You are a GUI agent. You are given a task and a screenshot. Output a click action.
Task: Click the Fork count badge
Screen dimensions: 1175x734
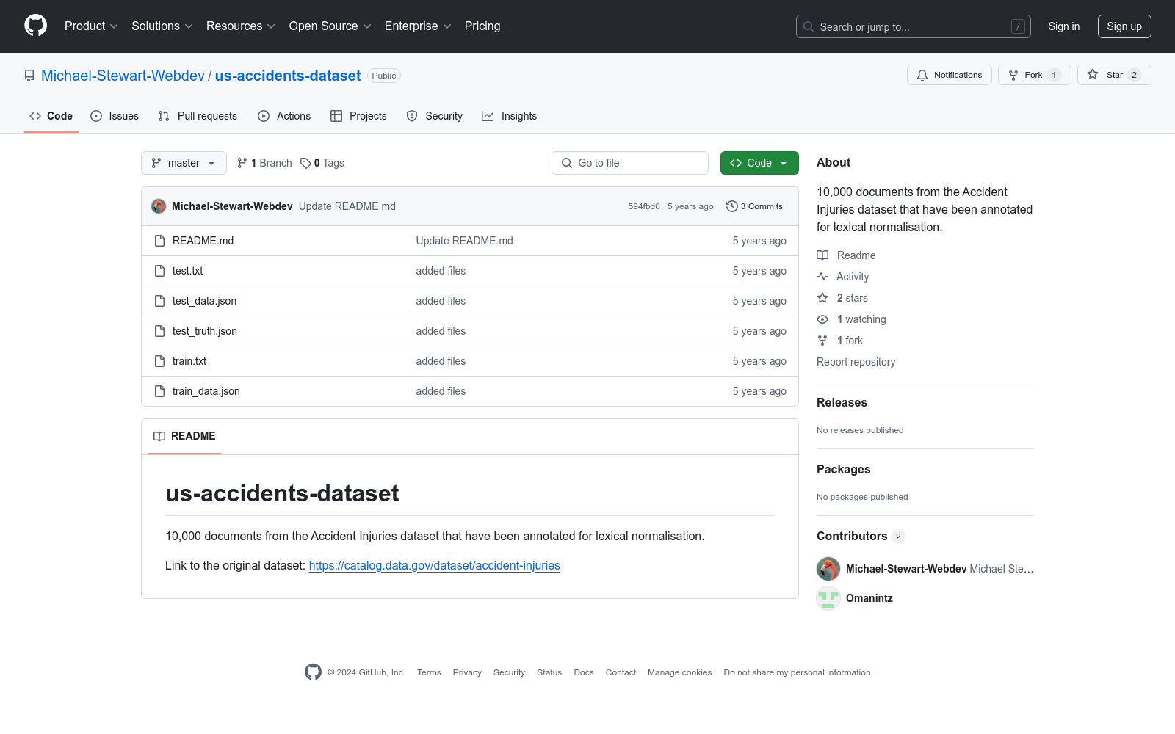[x=1054, y=75]
